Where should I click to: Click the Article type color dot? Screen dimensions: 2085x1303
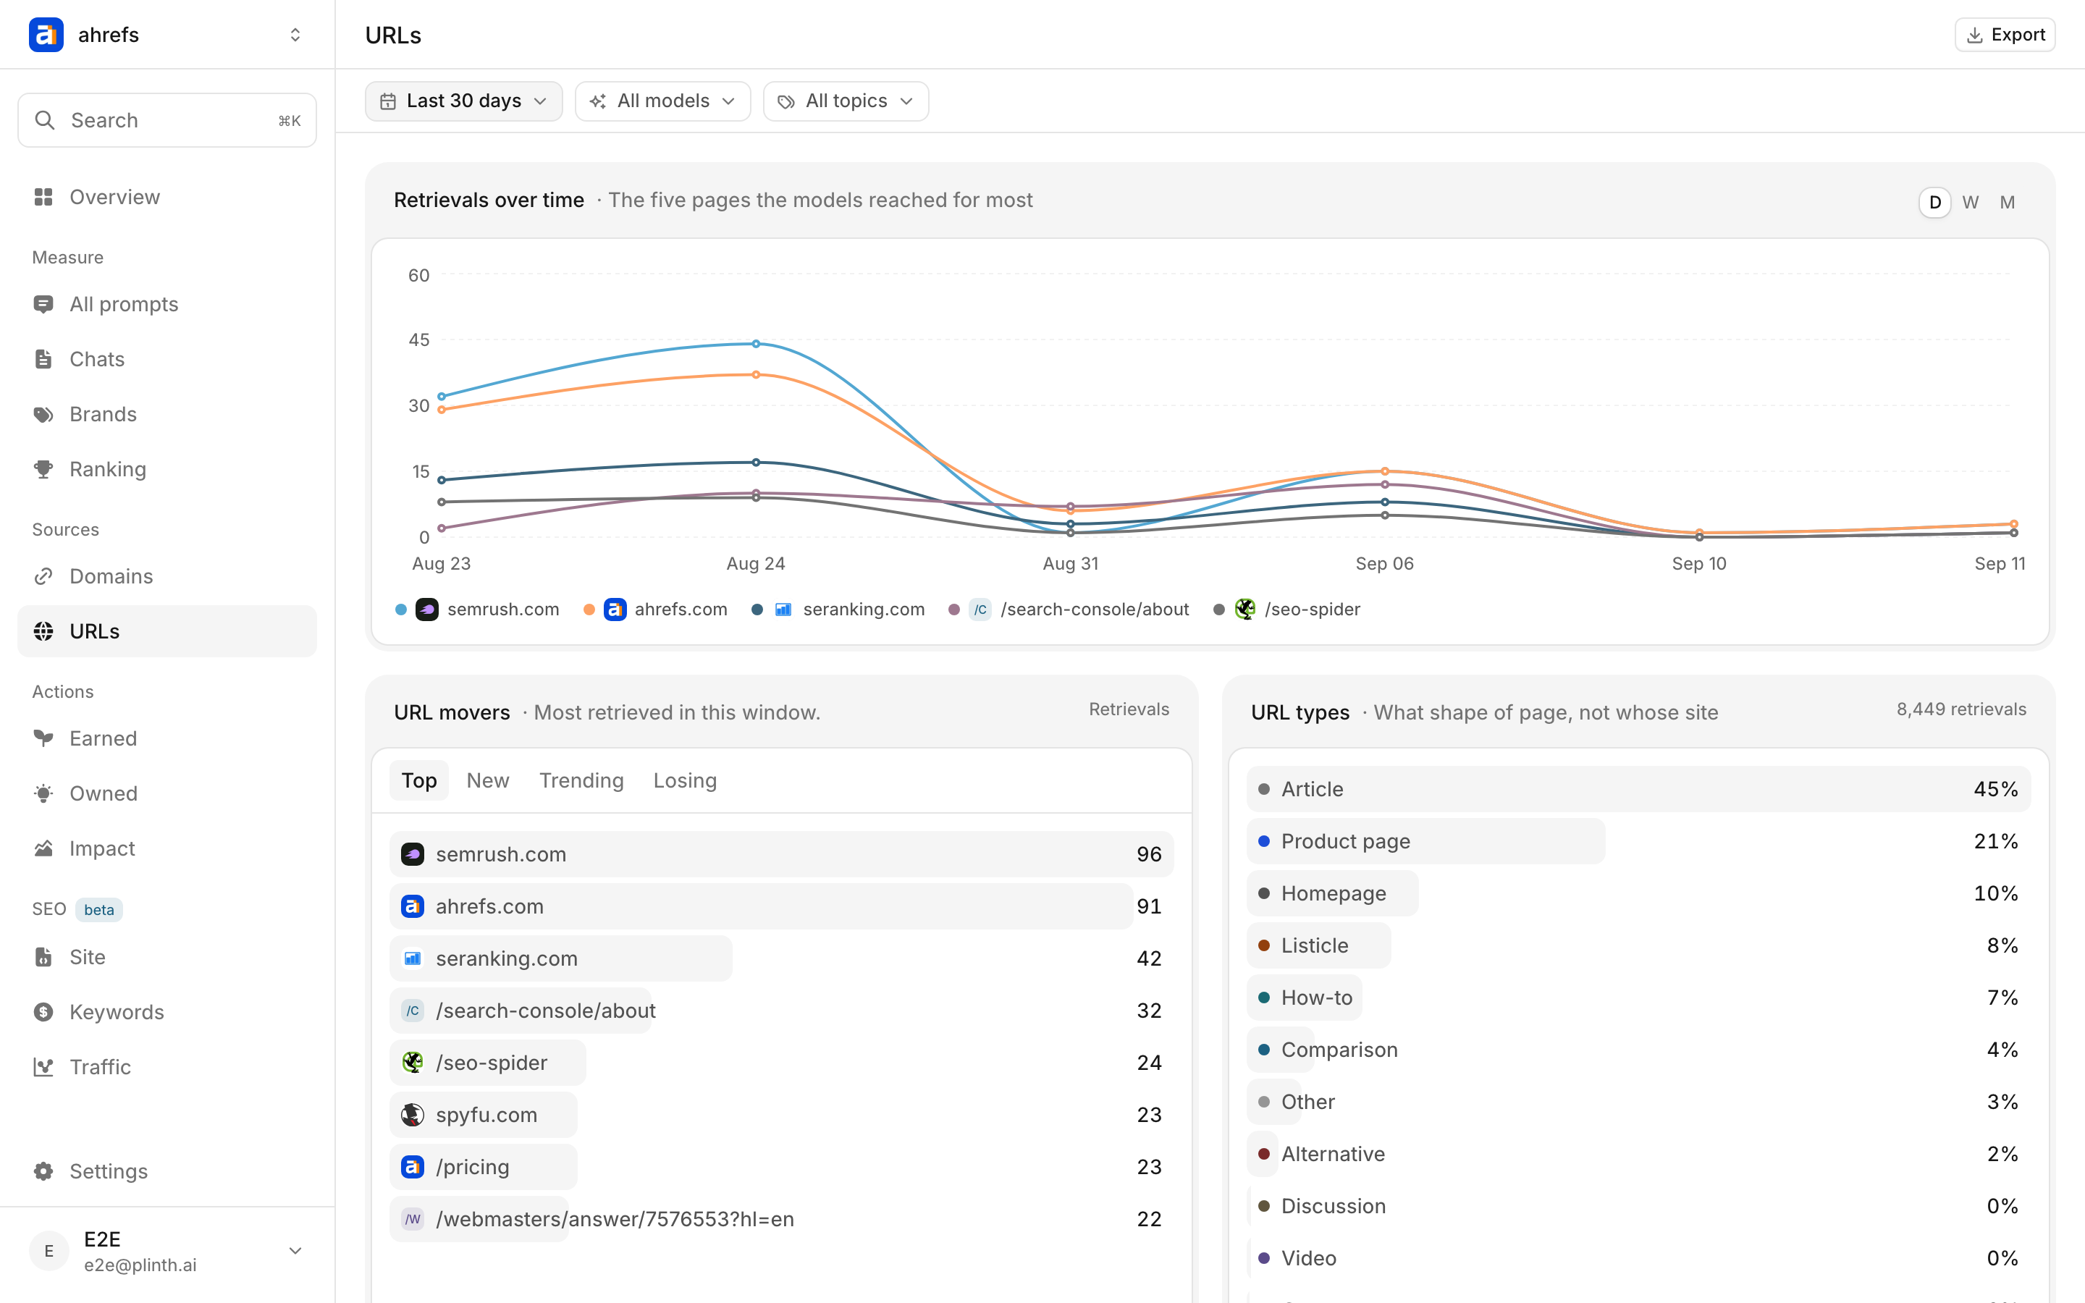1264,789
